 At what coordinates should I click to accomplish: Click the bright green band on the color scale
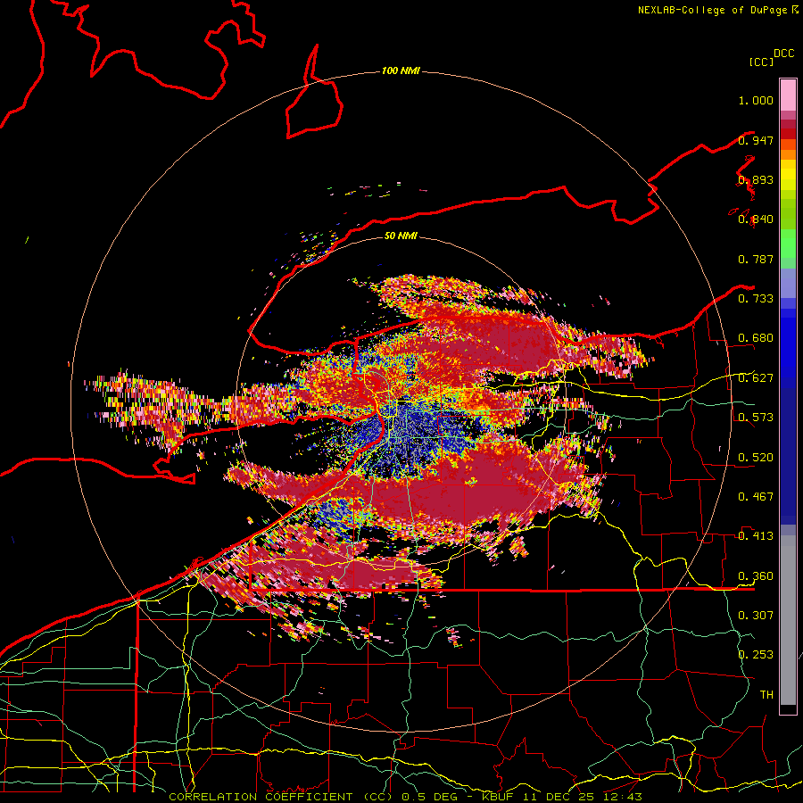pos(788,244)
